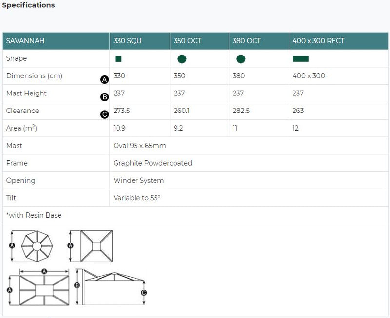Click the 237 mast height under 330 SQU

(x=119, y=93)
